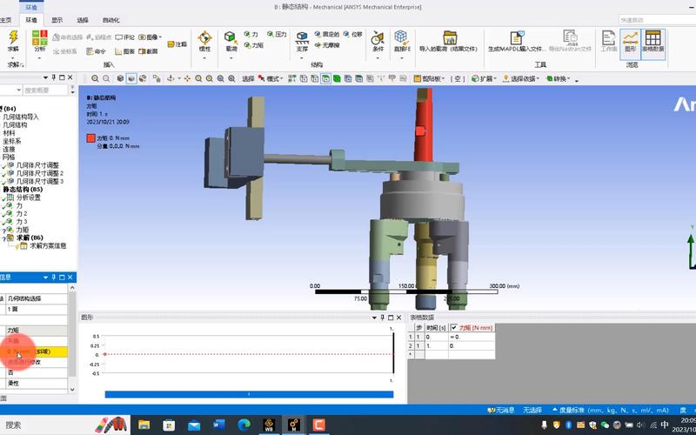Click the details panel vertical scrollbar
The image size is (696, 435).
pyautogui.click(x=72, y=338)
